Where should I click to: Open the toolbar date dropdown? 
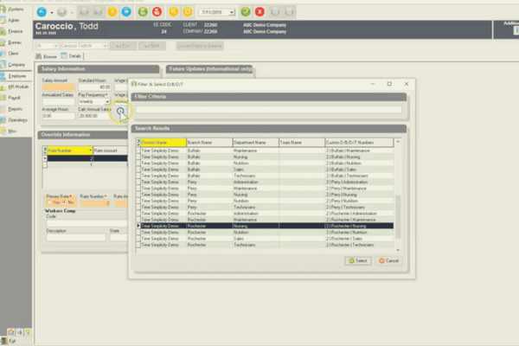[232, 12]
